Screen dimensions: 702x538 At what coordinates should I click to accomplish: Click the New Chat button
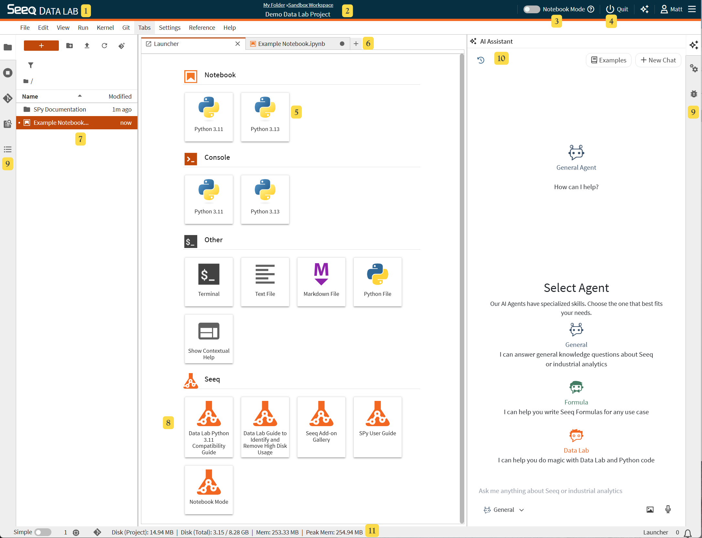(x=658, y=60)
